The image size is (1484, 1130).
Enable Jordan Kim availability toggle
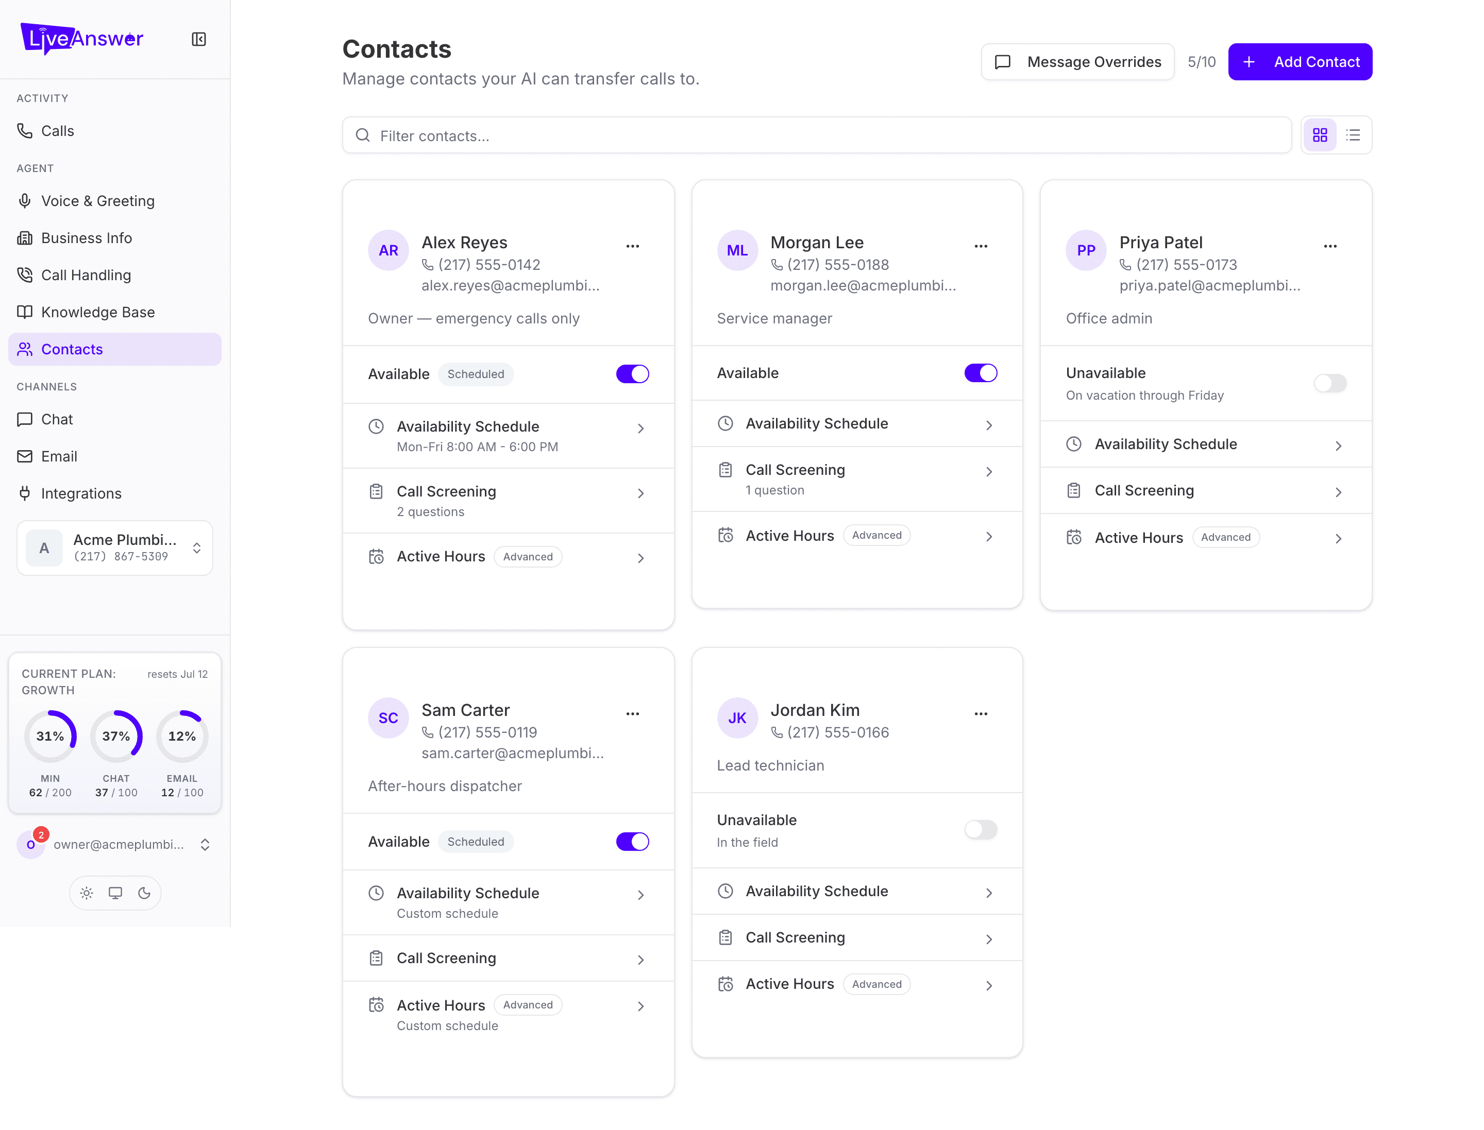981,829
